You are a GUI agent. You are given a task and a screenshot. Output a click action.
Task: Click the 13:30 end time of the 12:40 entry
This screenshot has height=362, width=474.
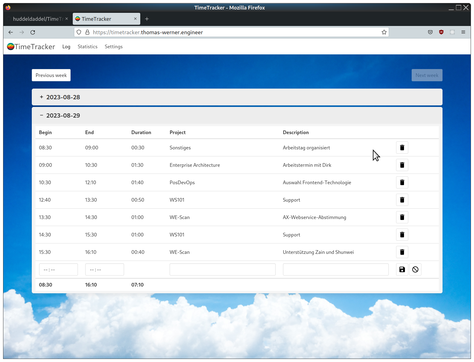pos(91,200)
